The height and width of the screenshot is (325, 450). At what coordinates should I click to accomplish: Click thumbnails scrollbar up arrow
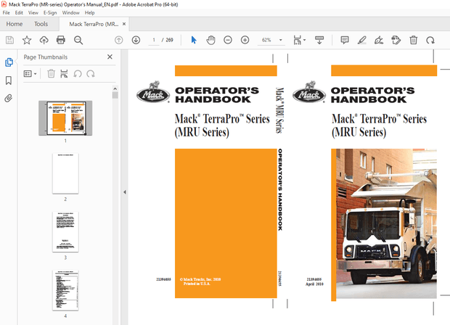tap(115, 89)
